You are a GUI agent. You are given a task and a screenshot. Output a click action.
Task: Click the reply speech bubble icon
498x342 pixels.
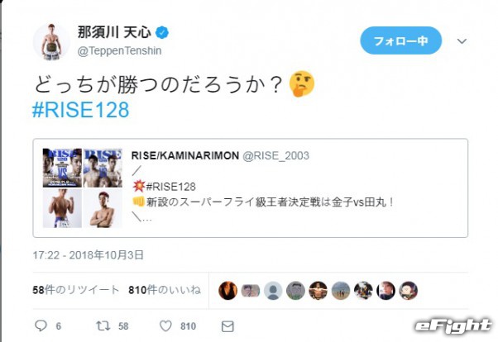(41, 326)
